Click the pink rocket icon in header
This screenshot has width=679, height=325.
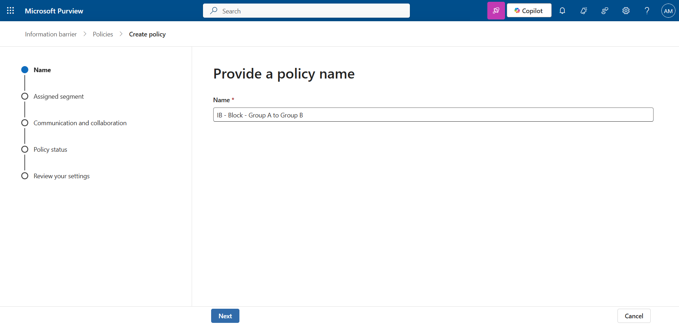[496, 11]
